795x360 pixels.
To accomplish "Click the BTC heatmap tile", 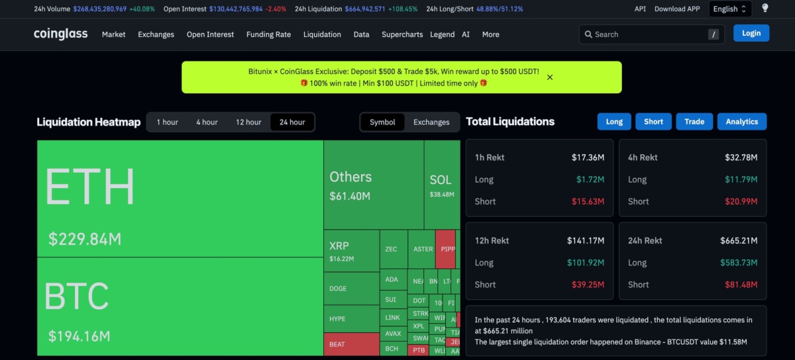I will tap(180, 306).
